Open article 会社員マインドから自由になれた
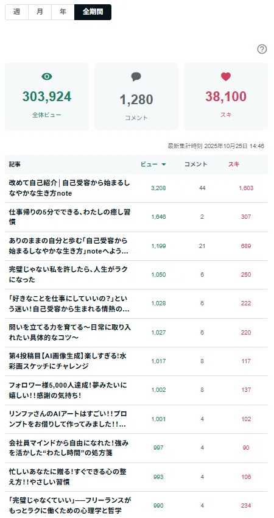Image resolution: width=274 pixels, height=518 pixels. 136,448
